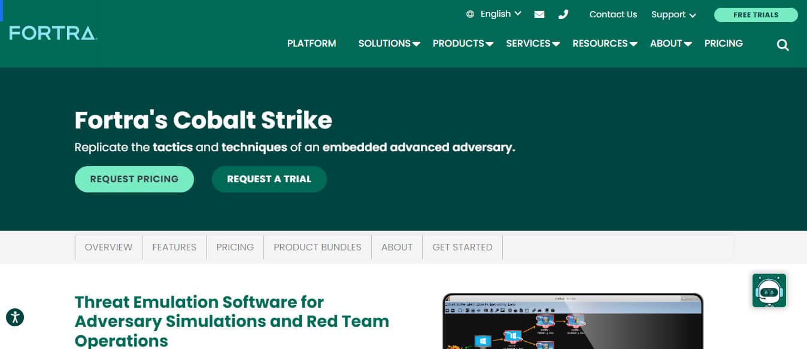Click the Request a Trial button
Viewport: 807px width, 349px height.
pyautogui.click(x=269, y=179)
